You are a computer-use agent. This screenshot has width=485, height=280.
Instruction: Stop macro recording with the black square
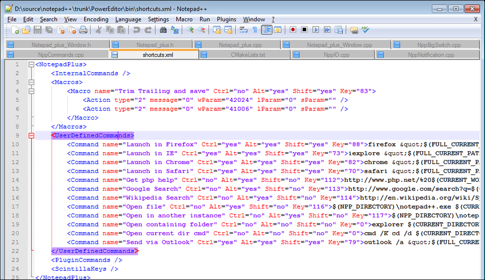point(304,30)
